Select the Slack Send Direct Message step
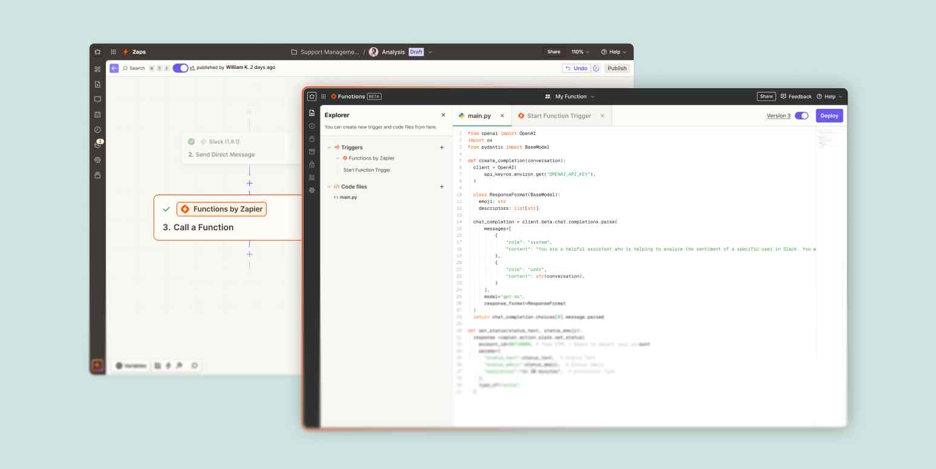 coord(242,148)
